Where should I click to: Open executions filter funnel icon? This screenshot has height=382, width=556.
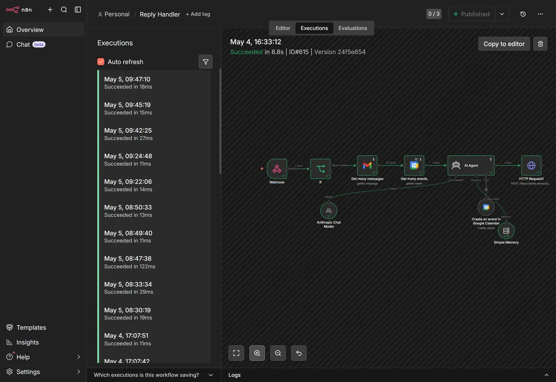coord(206,62)
